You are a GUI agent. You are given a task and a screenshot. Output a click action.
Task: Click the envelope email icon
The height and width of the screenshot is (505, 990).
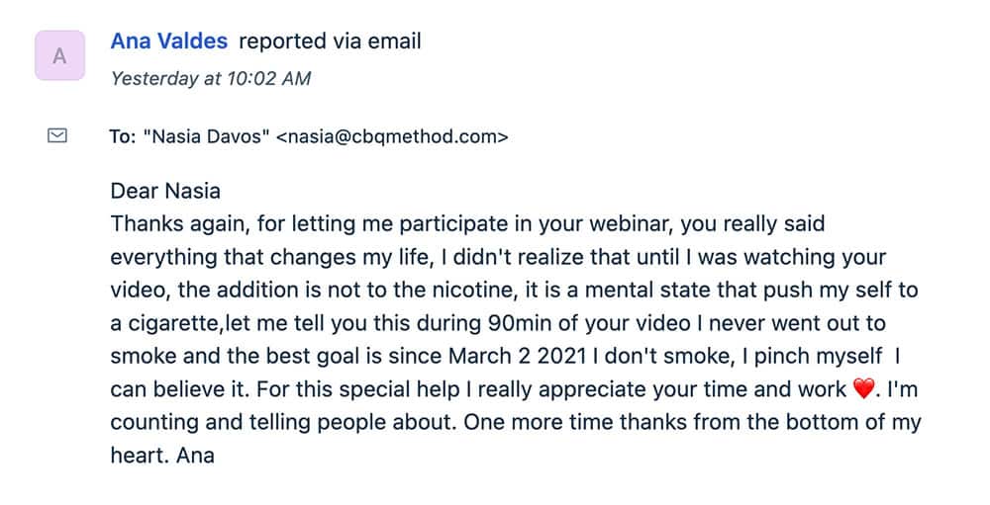(57, 136)
